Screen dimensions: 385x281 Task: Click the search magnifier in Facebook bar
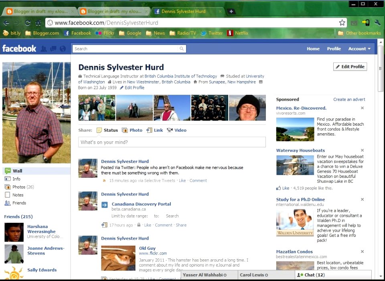[x=181, y=49]
